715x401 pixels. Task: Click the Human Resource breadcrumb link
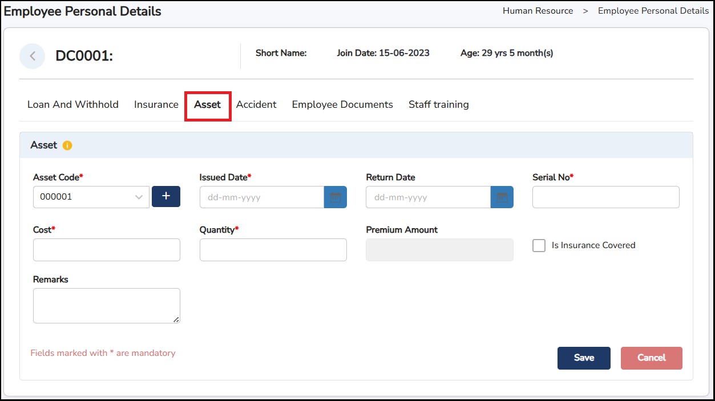(x=538, y=11)
